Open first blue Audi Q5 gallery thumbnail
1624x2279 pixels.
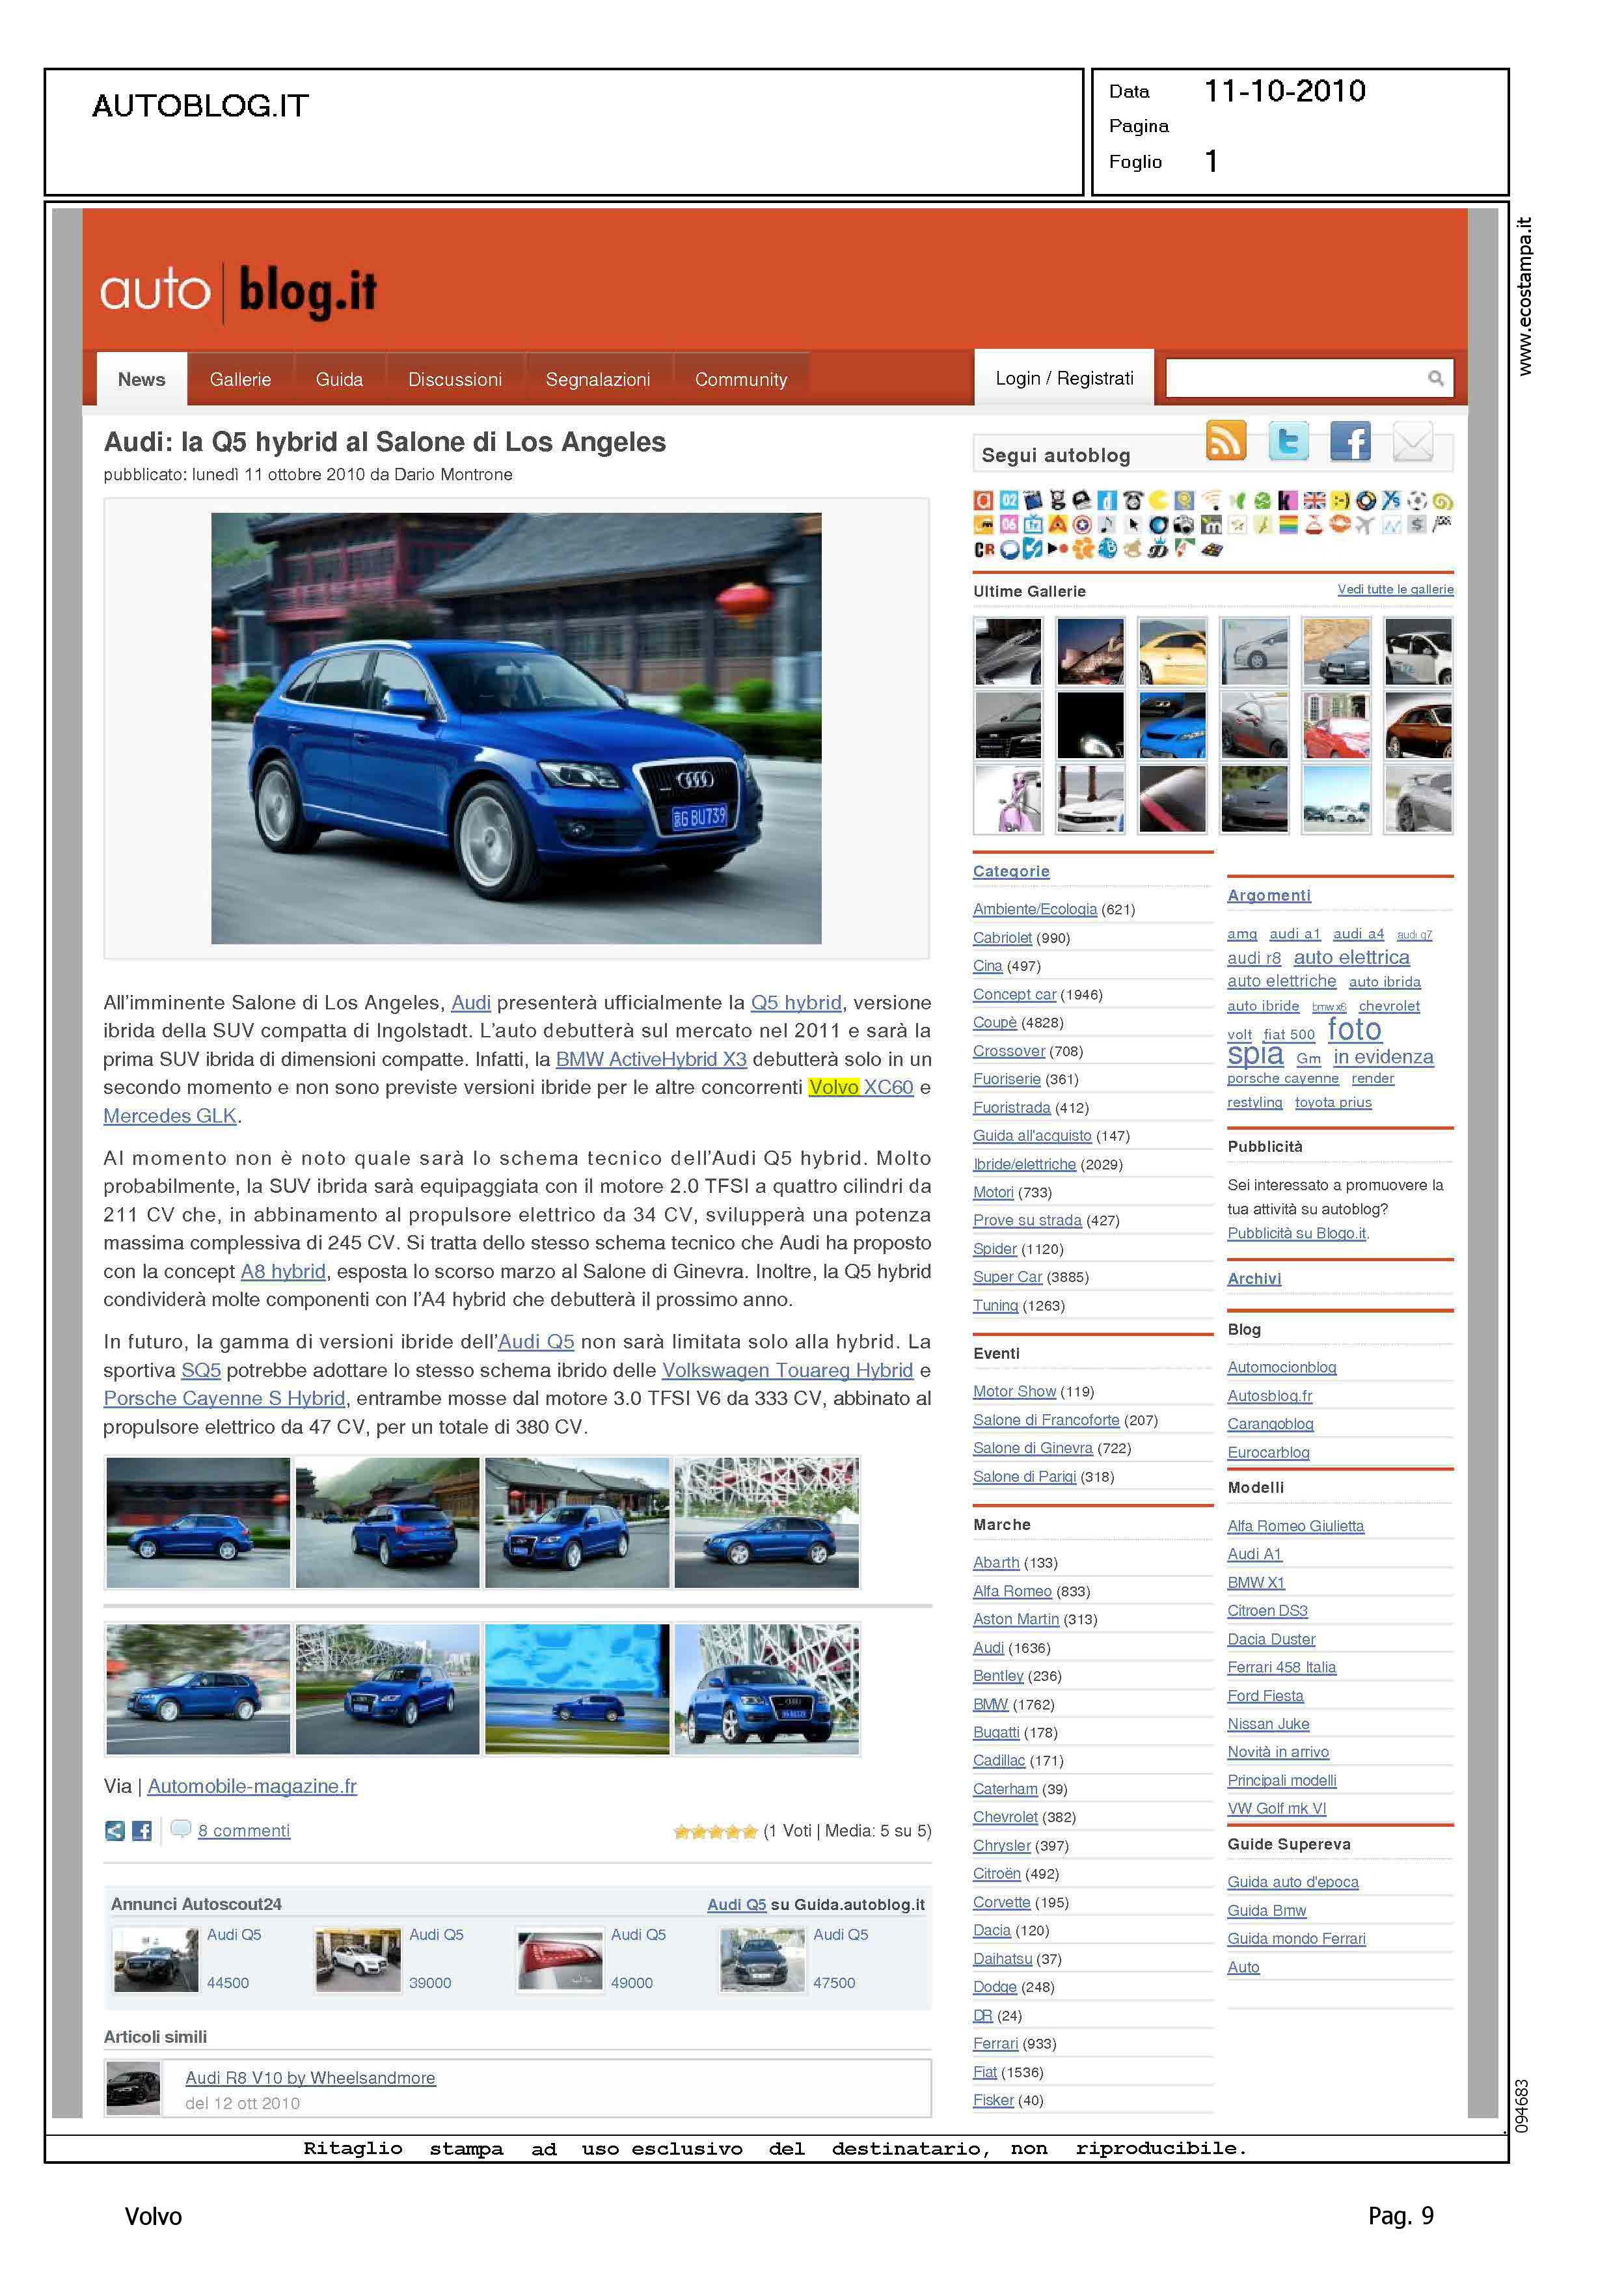coord(198,1522)
